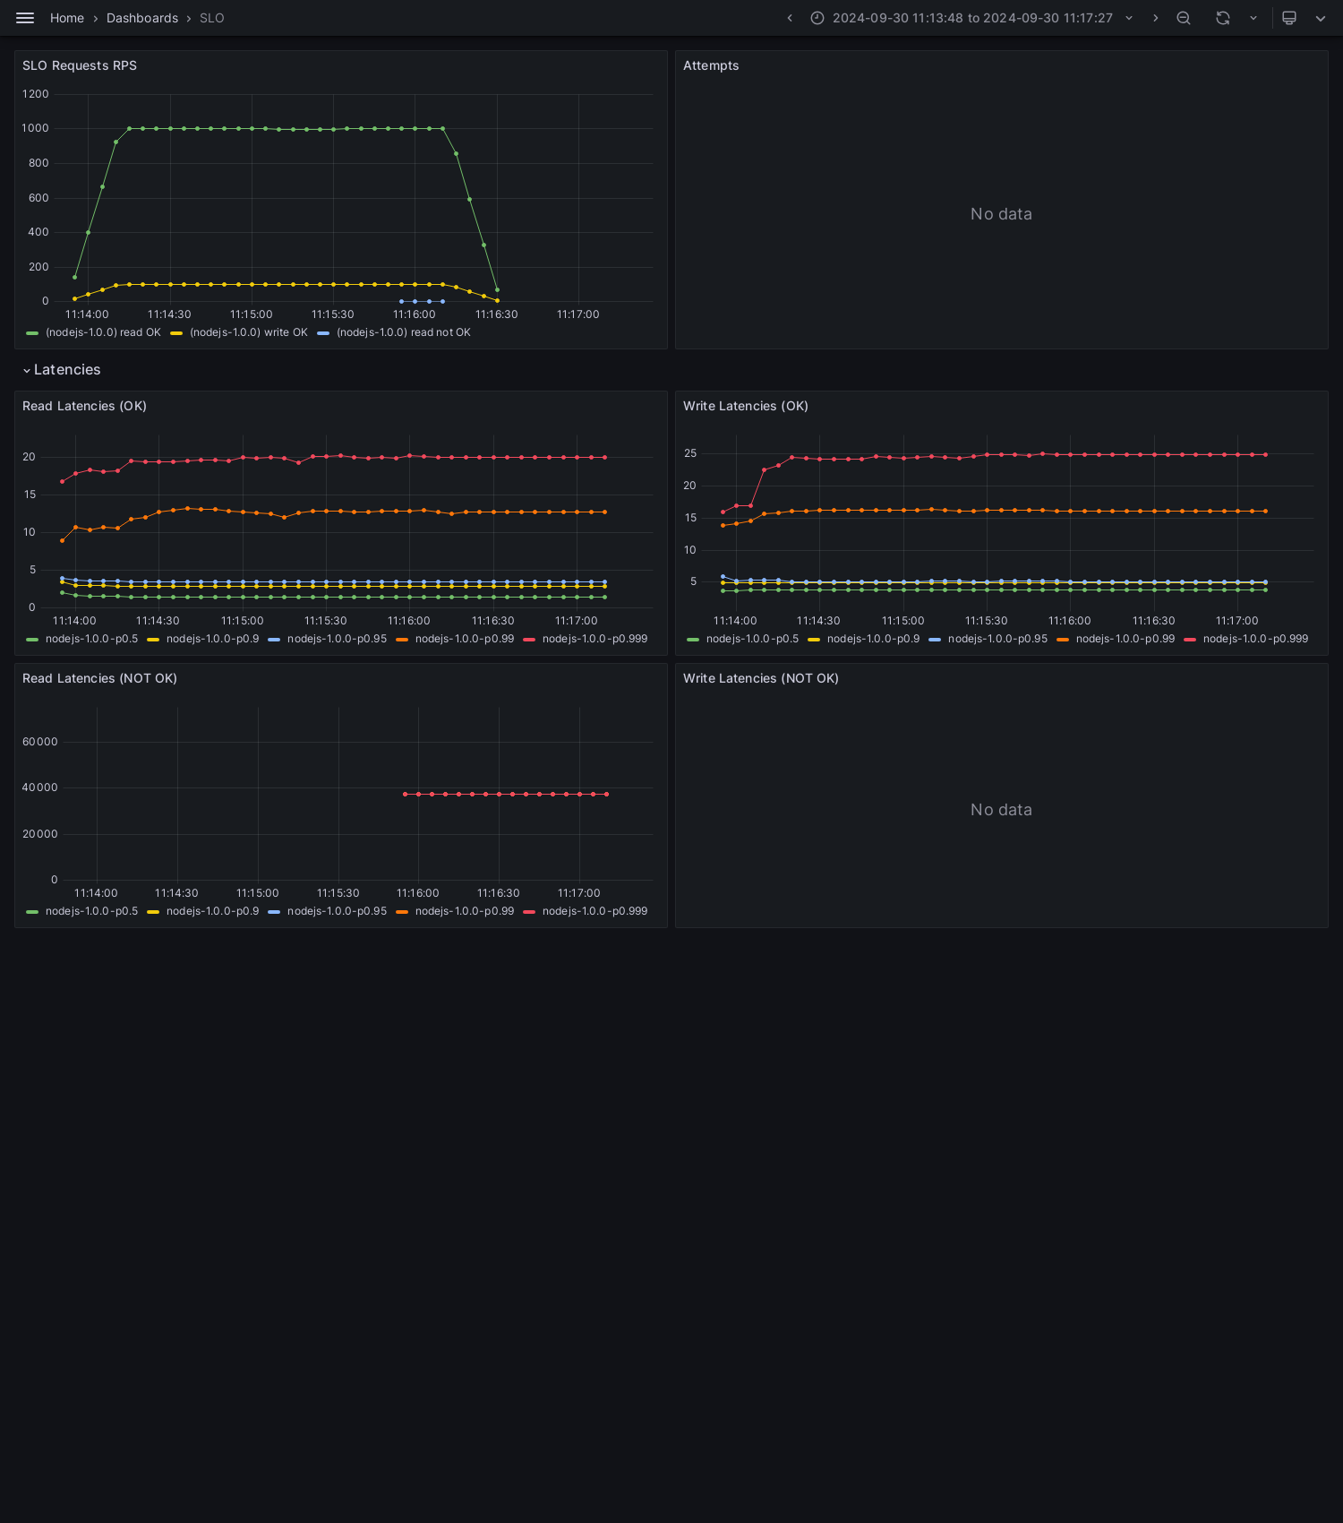Open Write Latencies (NOT OK) panel title
The width and height of the screenshot is (1343, 1523).
[x=761, y=678]
